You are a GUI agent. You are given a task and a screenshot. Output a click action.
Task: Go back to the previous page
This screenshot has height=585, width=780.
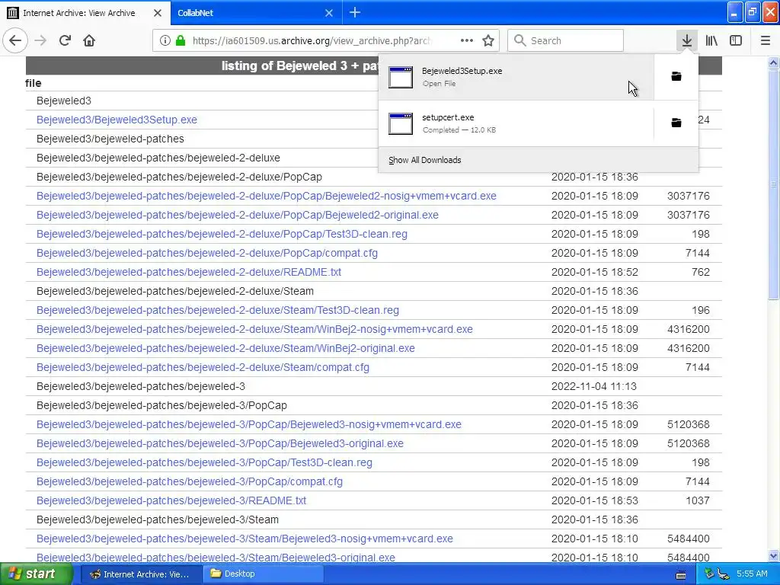click(15, 41)
